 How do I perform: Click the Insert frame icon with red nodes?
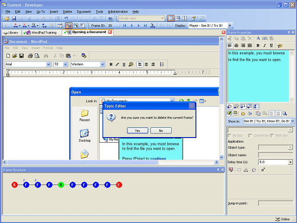click(x=16, y=26)
